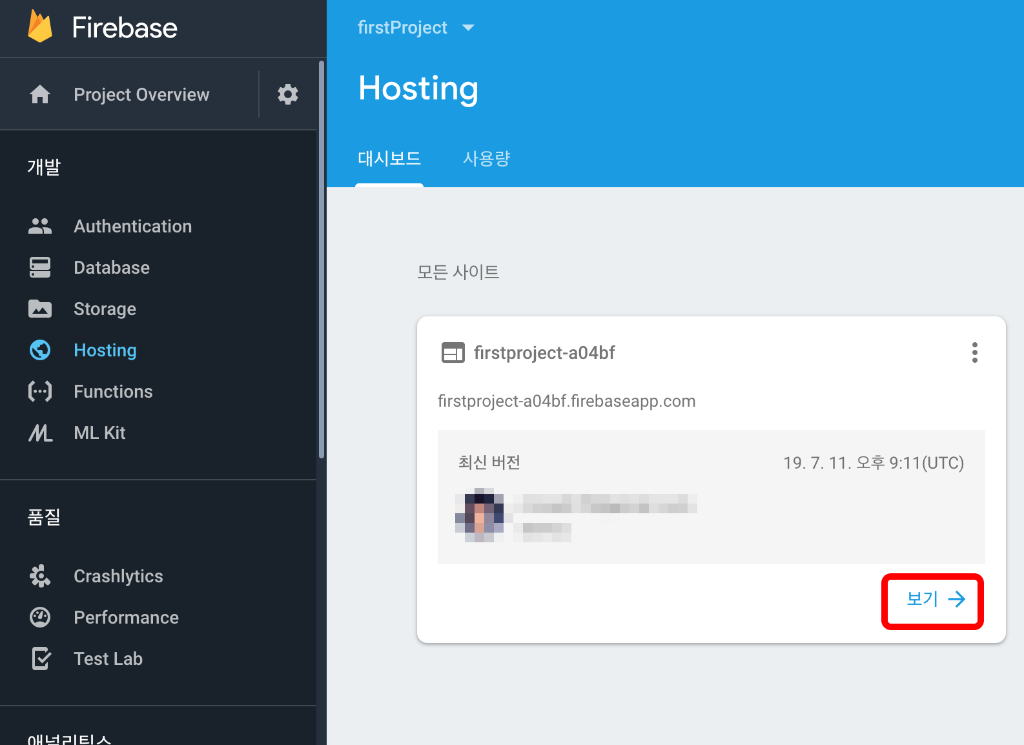
Task: Open Storage section
Action: 105,309
